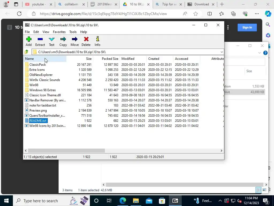Select Win98 Icons by 2013win file

pyautogui.click(x=47, y=126)
